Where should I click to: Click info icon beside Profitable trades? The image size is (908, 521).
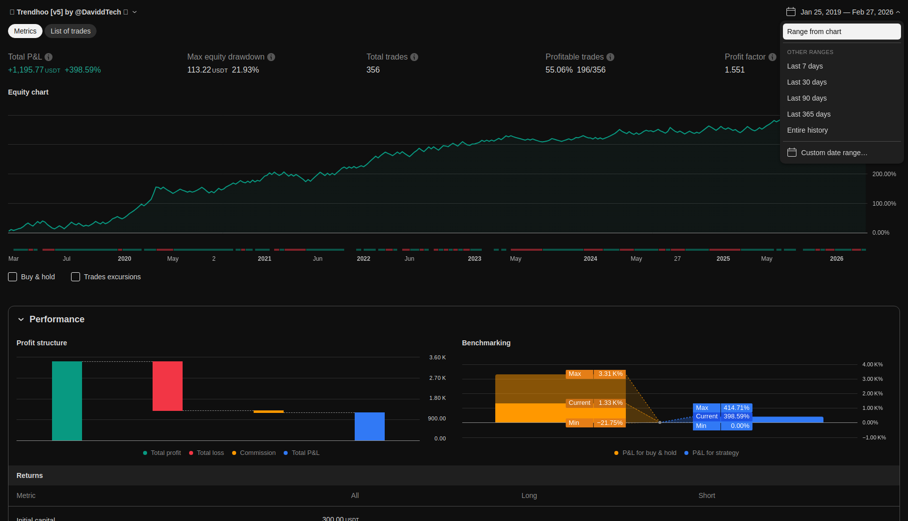(x=610, y=57)
